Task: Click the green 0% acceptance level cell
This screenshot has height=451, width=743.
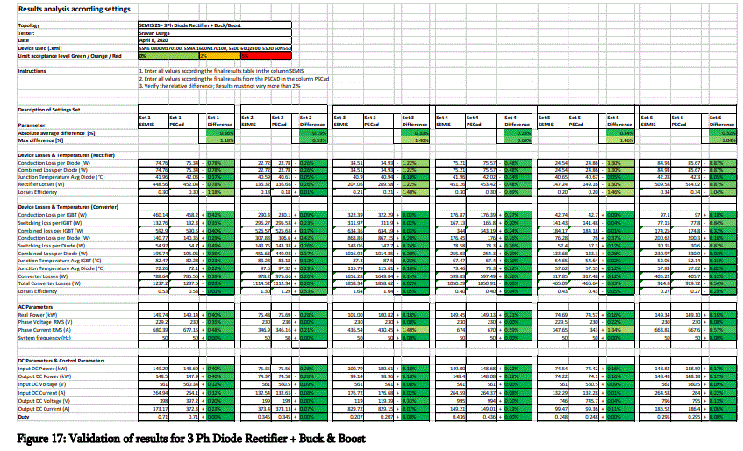Action: tap(168, 56)
